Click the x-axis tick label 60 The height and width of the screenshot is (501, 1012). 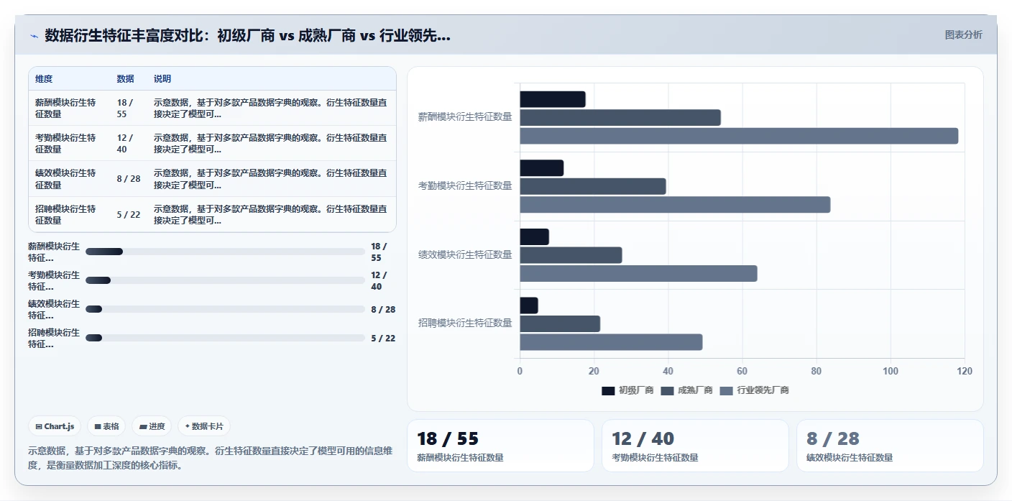click(x=742, y=371)
